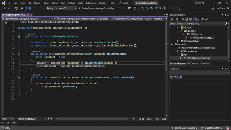Navigate backward using the toolbar back button

5,8
